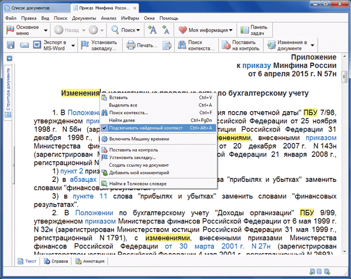Image resolution: width=351 pixels, height=279 pixels.
Task: Click the Установить закладку toolbar icon
Action: 85,46
